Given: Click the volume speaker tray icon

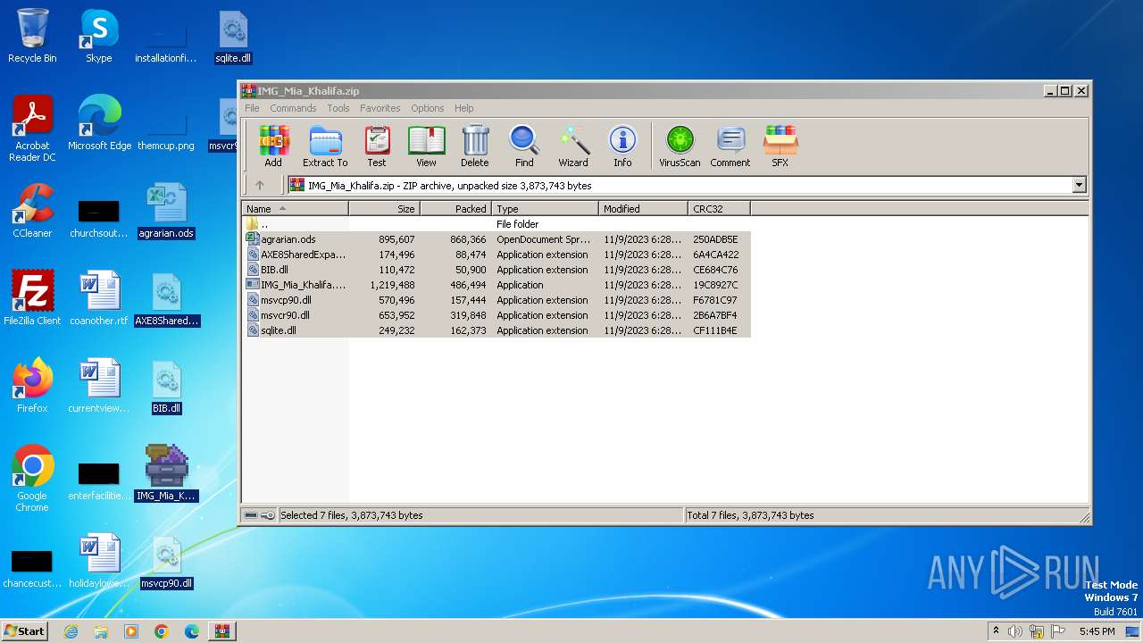Looking at the screenshot, I should [x=1015, y=631].
